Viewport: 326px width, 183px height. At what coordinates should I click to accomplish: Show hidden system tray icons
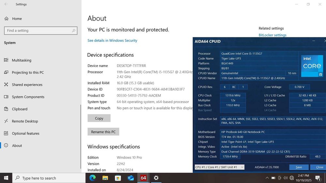coord(267,178)
